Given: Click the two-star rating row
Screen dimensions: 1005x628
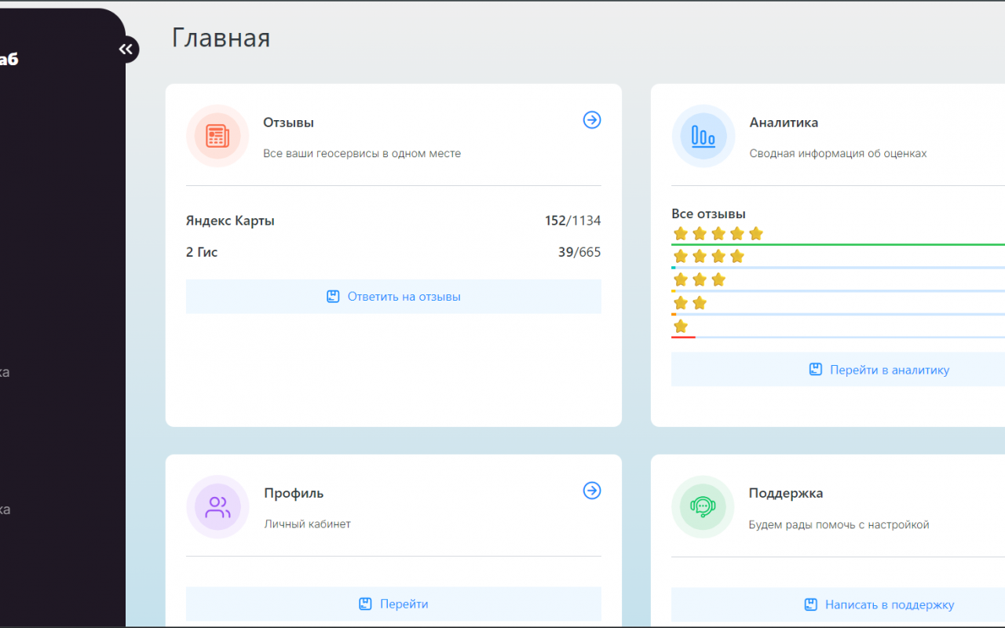Looking at the screenshot, I should pyautogui.click(x=838, y=305).
